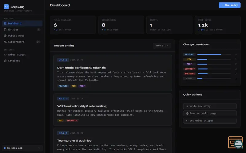Screen dimensions: 246x153
Task: Click the BREAKING label in Change breakdown
Action: (189, 74)
